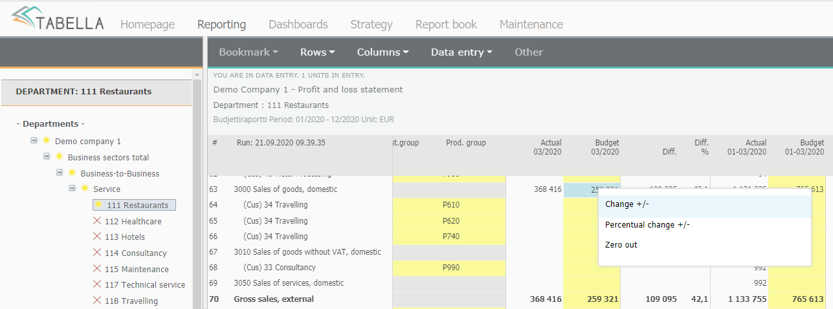The image size is (833, 309).
Task: Click the Tabella logo
Action: (57, 19)
